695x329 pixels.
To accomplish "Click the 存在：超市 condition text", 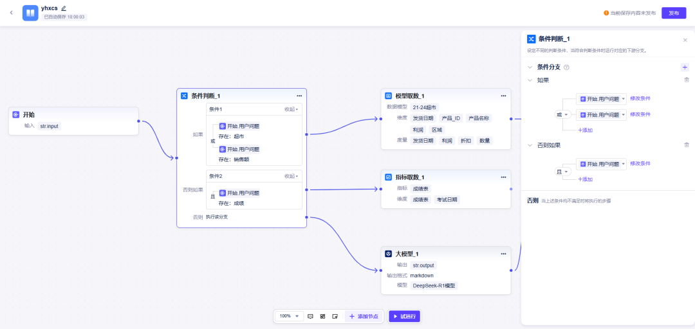I will click(x=232, y=136).
